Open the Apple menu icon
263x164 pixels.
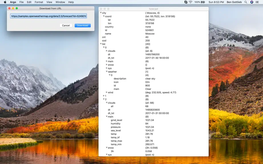click(x=5, y=2)
